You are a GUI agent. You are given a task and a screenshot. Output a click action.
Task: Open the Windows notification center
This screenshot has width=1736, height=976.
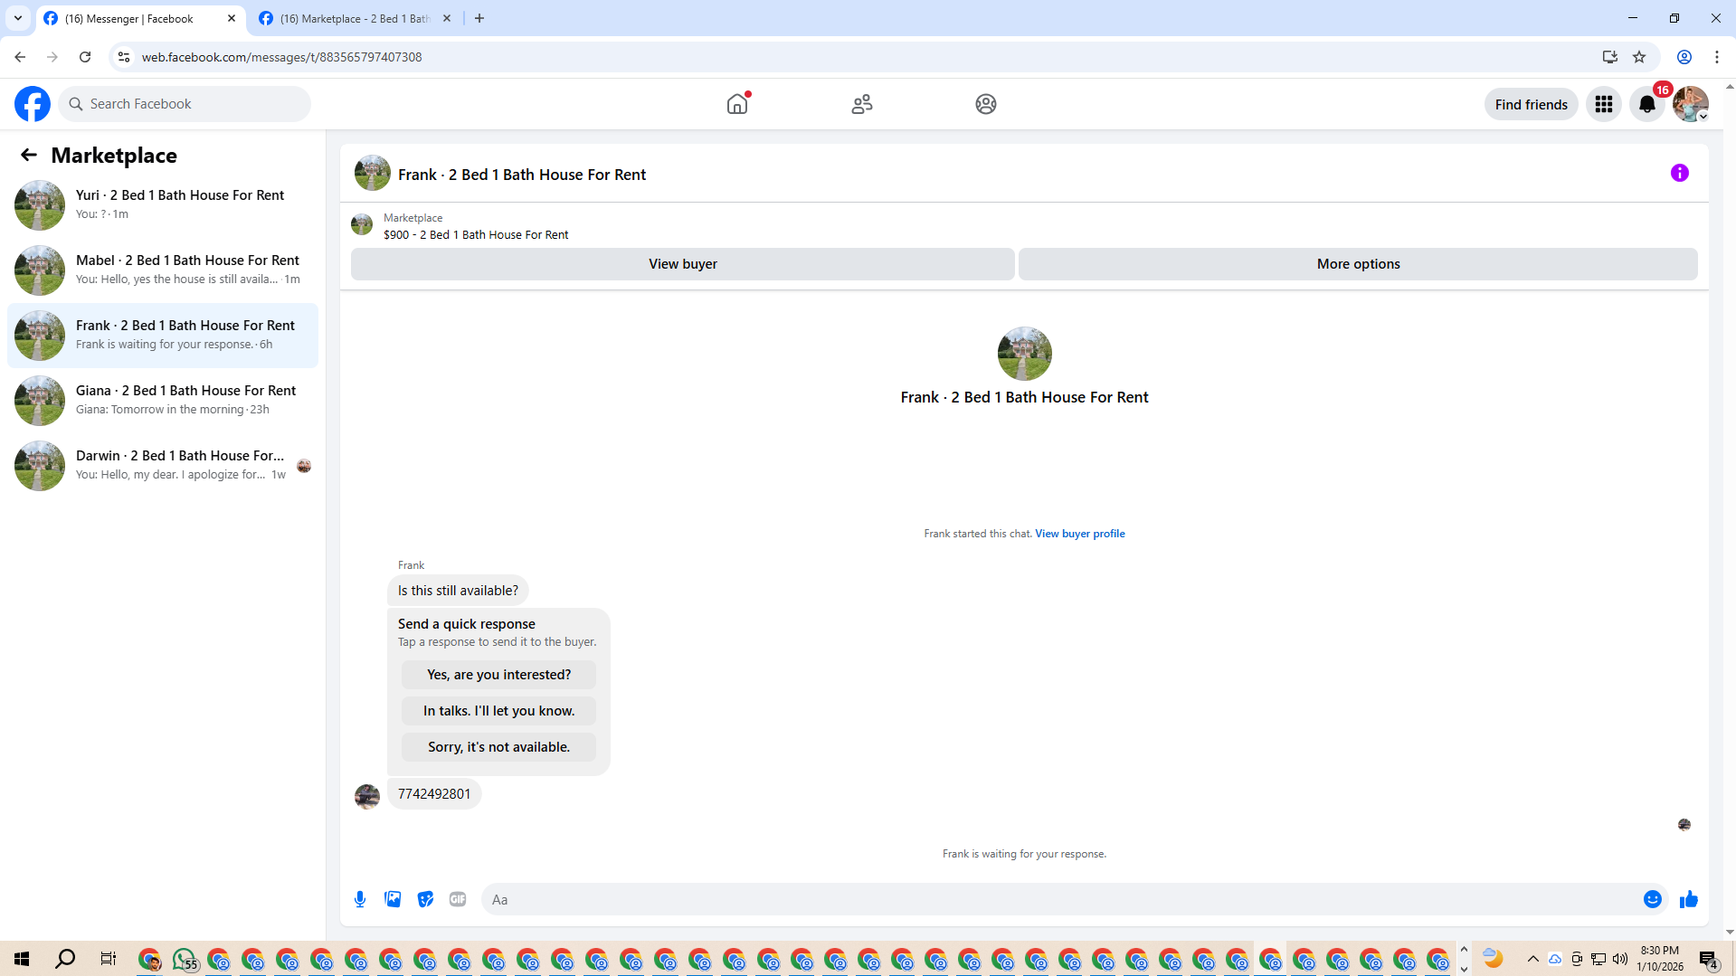click(x=1709, y=959)
